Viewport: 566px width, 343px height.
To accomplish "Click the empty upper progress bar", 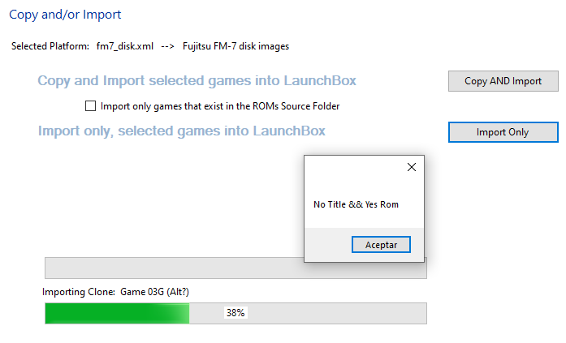I will click(174, 268).
